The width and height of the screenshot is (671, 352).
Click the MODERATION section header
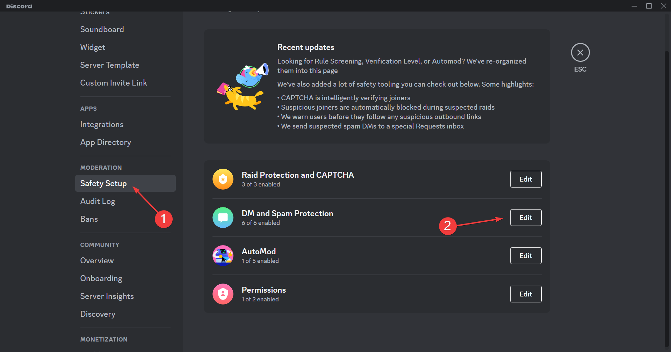(x=101, y=168)
